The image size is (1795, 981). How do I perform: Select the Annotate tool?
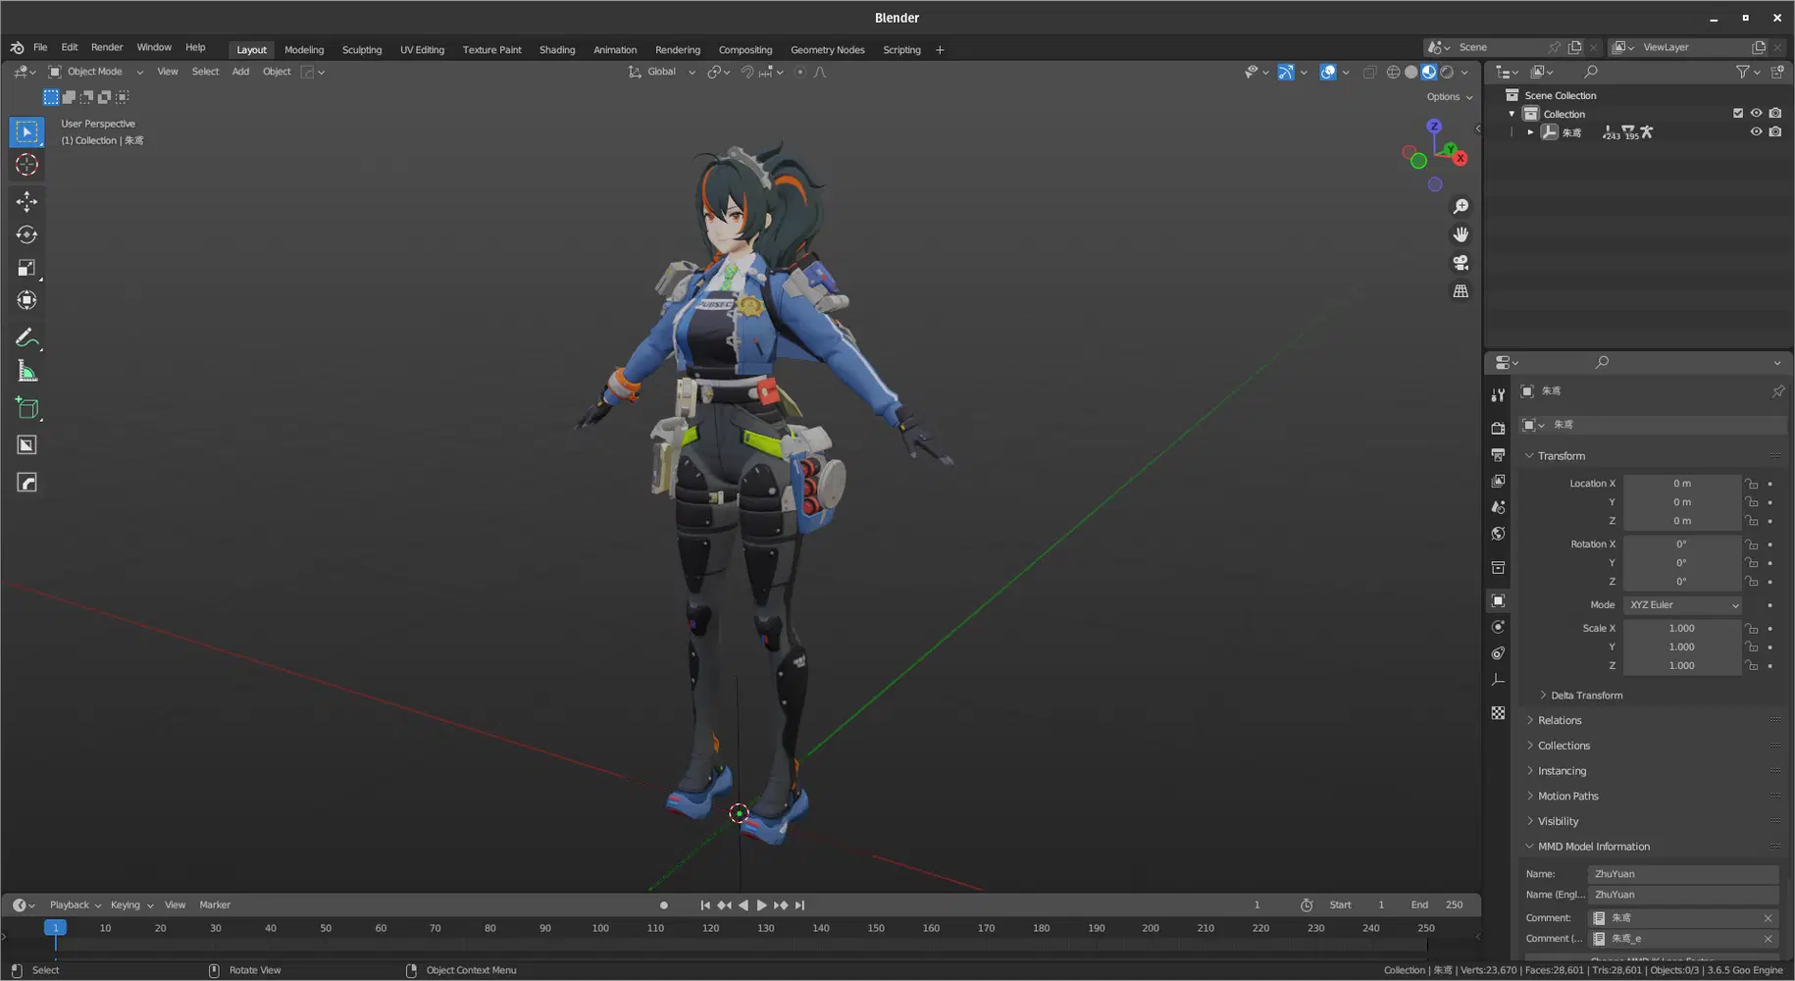[26, 338]
